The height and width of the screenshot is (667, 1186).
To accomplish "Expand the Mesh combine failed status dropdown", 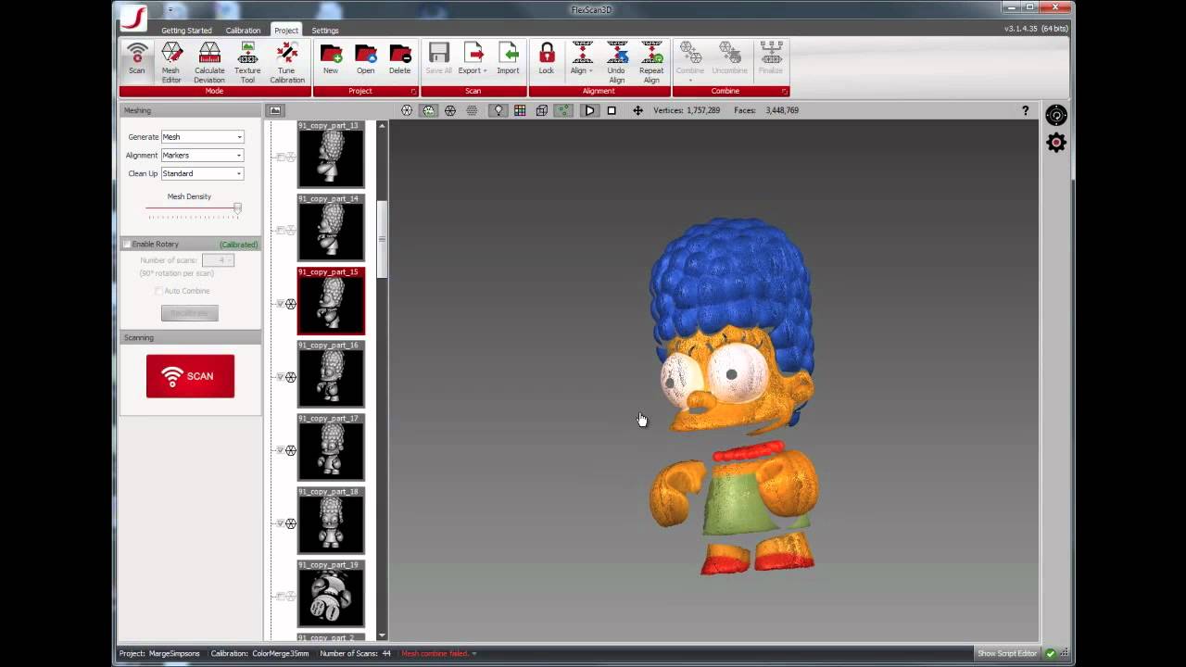I will 473,654.
